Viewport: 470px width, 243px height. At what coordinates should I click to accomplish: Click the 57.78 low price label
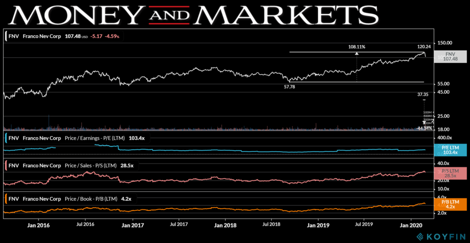point(290,86)
